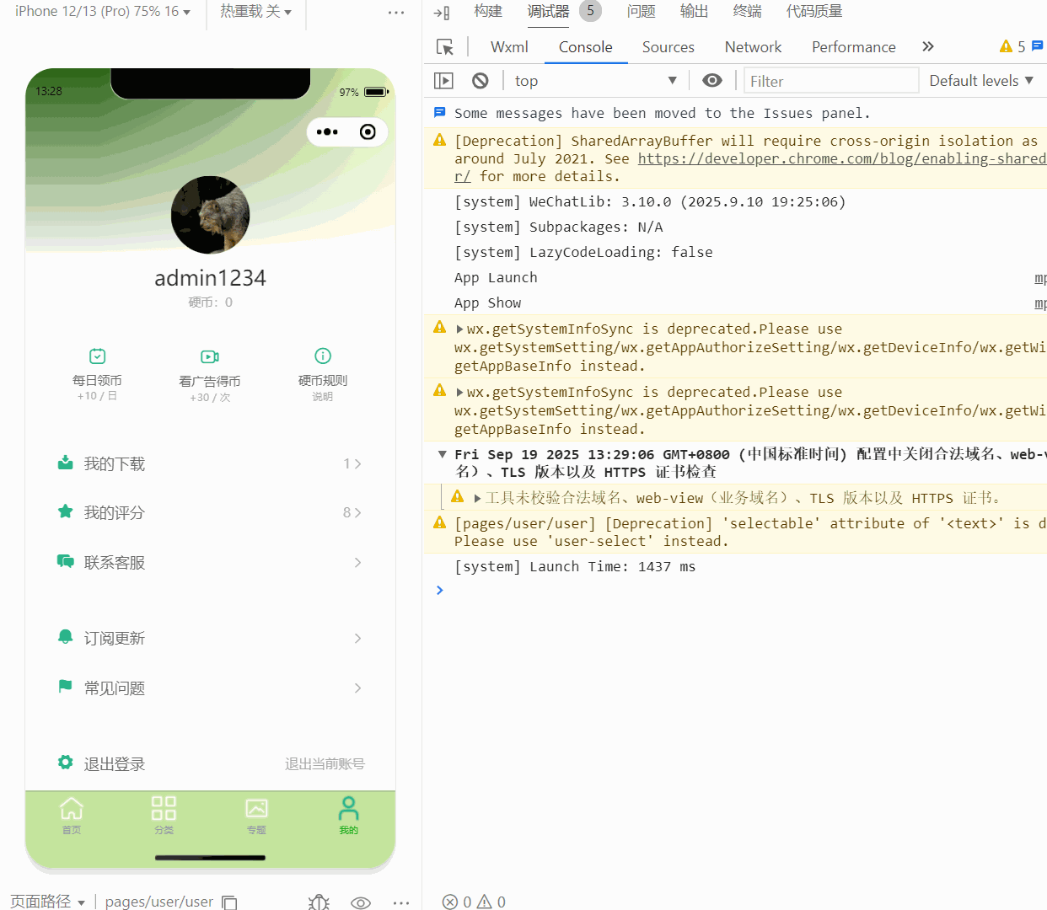The image size is (1047, 910).
Task: Switch to the Console tab
Action: pyautogui.click(x=585, y=47)
